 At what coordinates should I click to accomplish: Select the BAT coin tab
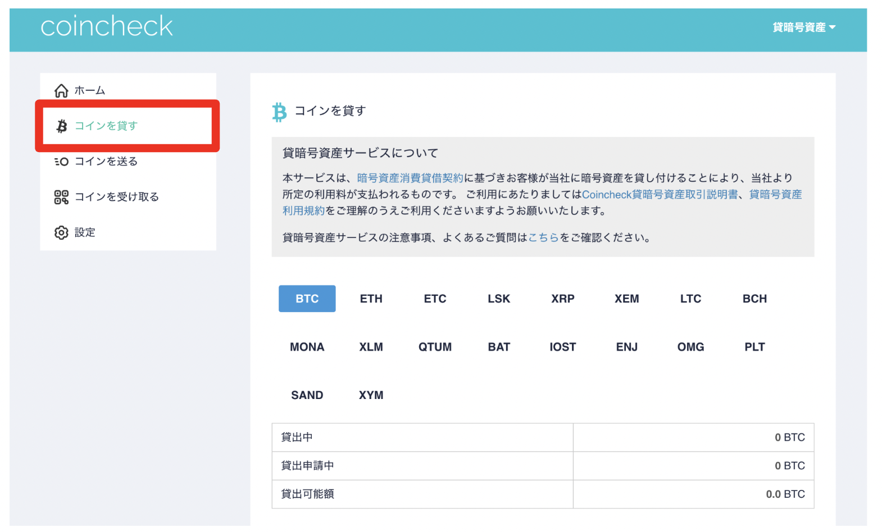point(499,347)
